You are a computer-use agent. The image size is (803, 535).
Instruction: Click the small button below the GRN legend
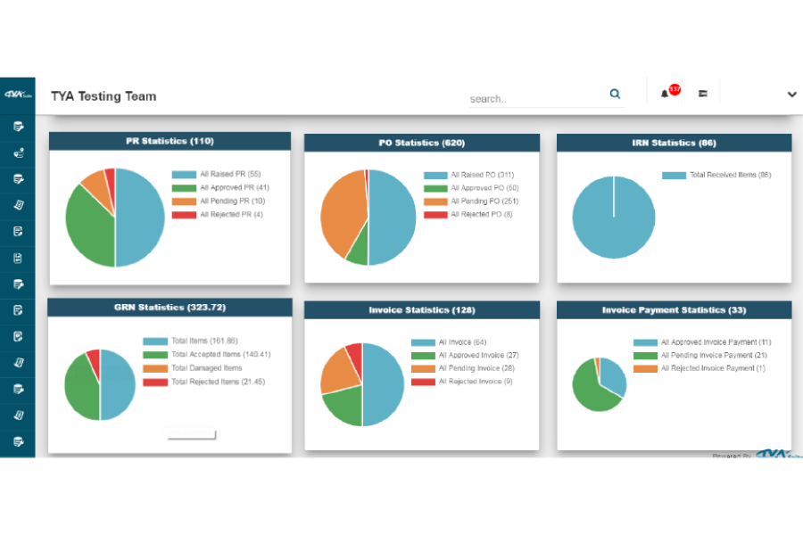(x=190, y=433)
